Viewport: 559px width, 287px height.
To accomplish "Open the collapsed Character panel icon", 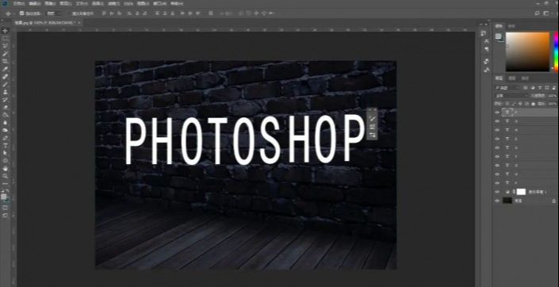I will coord(487,41).
